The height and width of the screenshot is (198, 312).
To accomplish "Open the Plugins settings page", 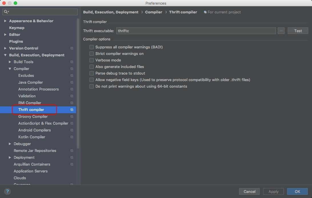I will click(x=16, y=42).
